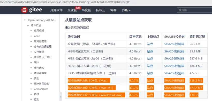Open SHA256校验码 link for RK3568标准系统 row

click(174, 73)
